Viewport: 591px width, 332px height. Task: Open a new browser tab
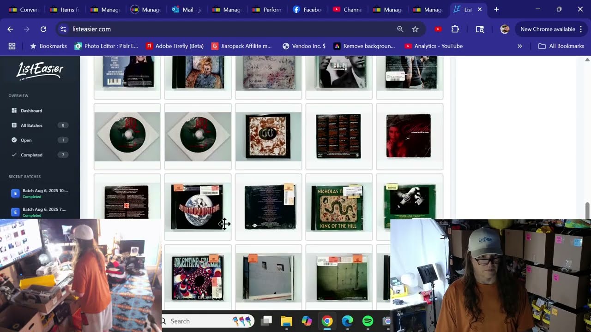pos(496,9)
